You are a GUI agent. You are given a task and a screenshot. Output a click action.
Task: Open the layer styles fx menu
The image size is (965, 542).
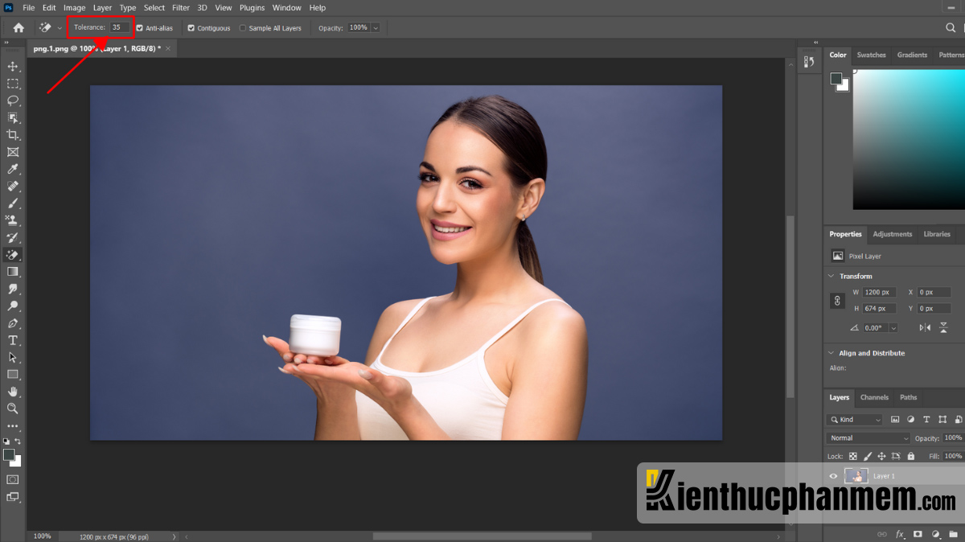click(900, 534)
